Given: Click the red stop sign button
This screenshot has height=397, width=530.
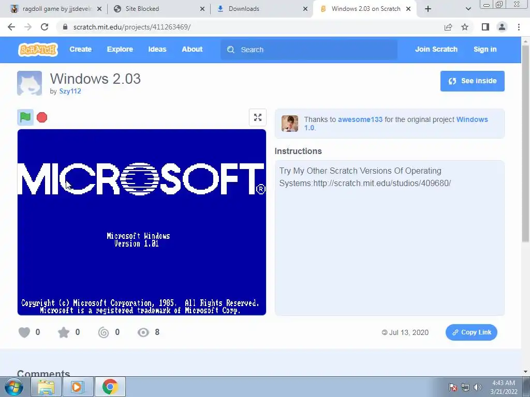Looking at the screenshot, I should click(42, 117).
